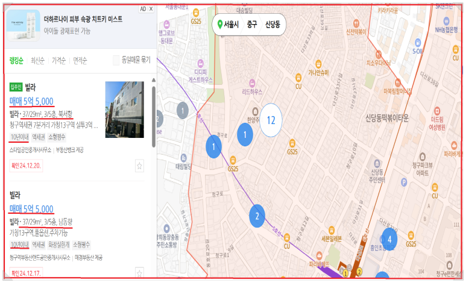Click 청구역부동산랜드공인중개사사무소 agency name
The height and width of the screenshot is (283, 466).
tap(40, 258)
